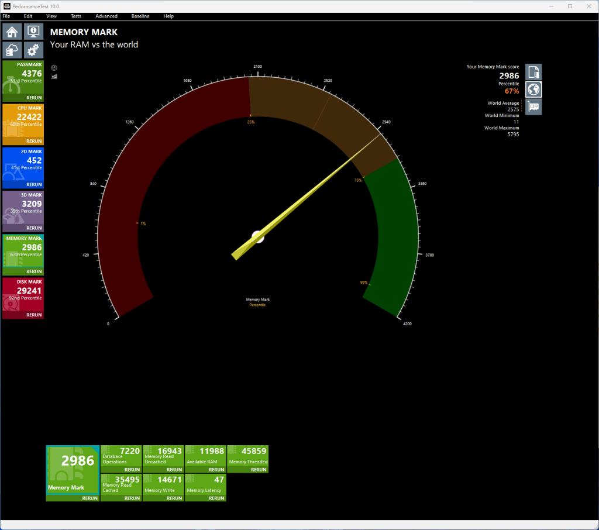Image resolution: width=599 pixels, height=530 pixels.
Task: Rerun the 2D Mark test
Action: (34, 184)
